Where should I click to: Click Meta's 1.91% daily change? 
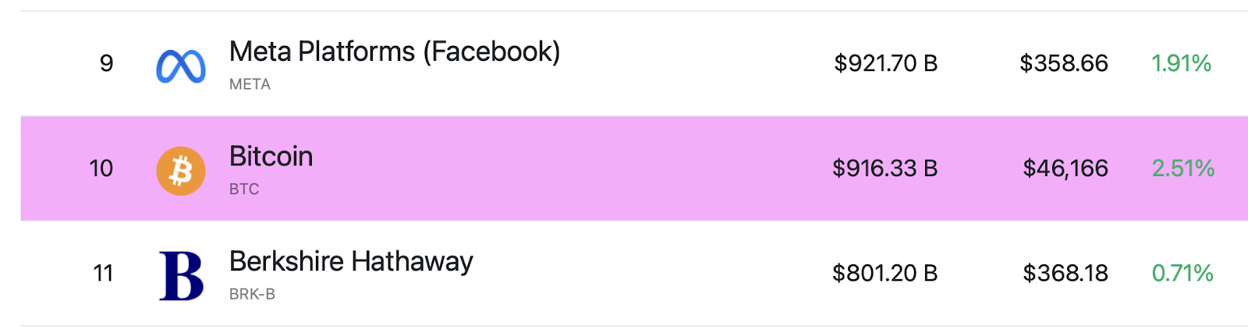(1181, 63)
